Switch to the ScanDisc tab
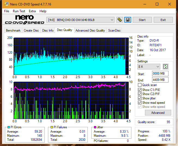Viewport: 178px width, 146px height. coord(114,31)
